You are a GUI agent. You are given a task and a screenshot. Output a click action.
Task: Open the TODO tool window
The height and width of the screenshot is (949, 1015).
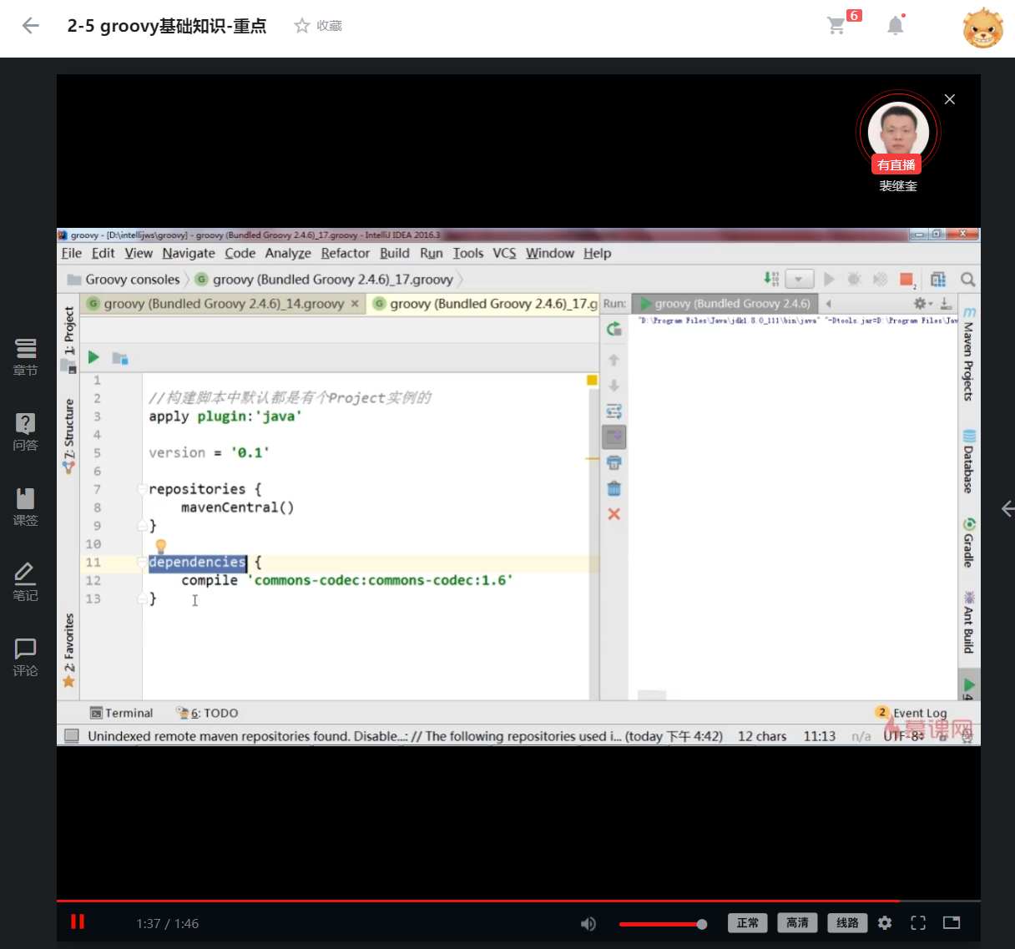point(207,713)
